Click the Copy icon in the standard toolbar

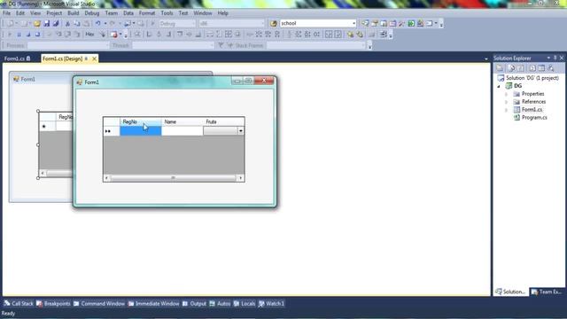(x=77, y=24)
